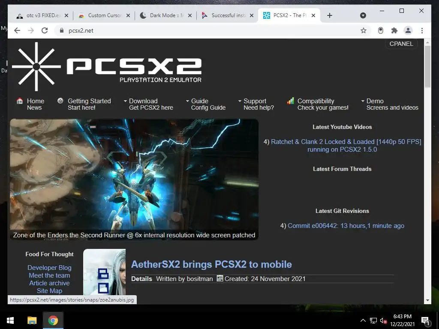Viewport: 439px width, 329px height.
Task: Click the CPANEL button
Action: pos(401,44)
